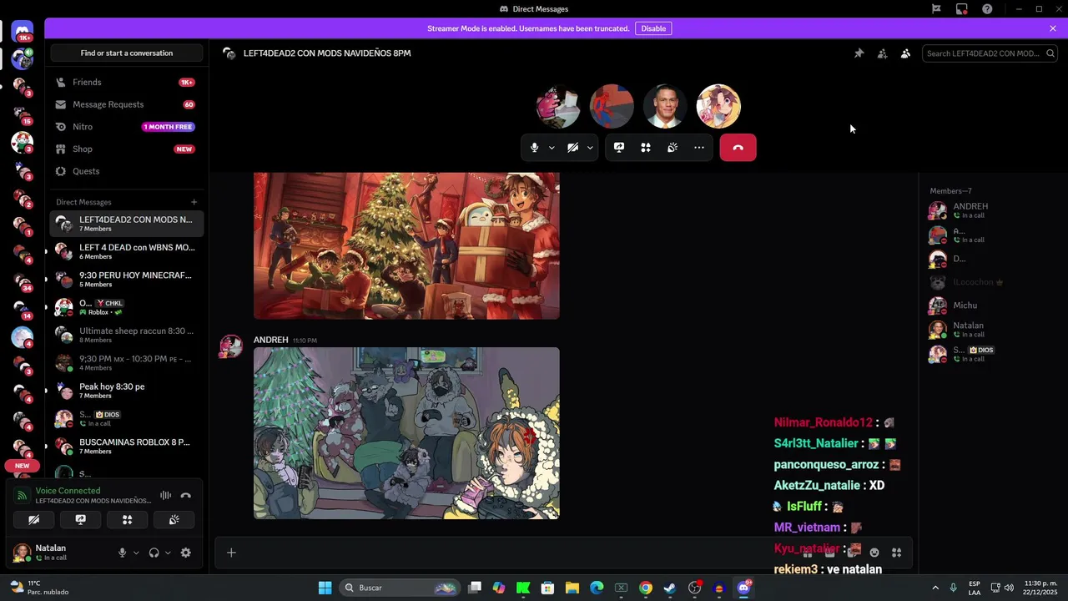
Task: Click John Cena avatar in call
Action: click(x=665, y=106)
